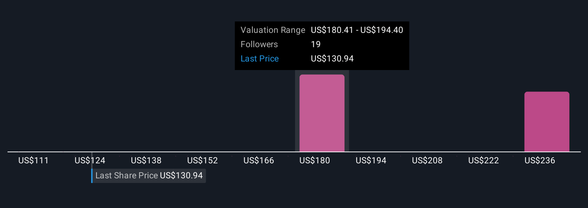Click the US$222 axis label
This screenshot has height=208, width=588.
click(484, 160)
